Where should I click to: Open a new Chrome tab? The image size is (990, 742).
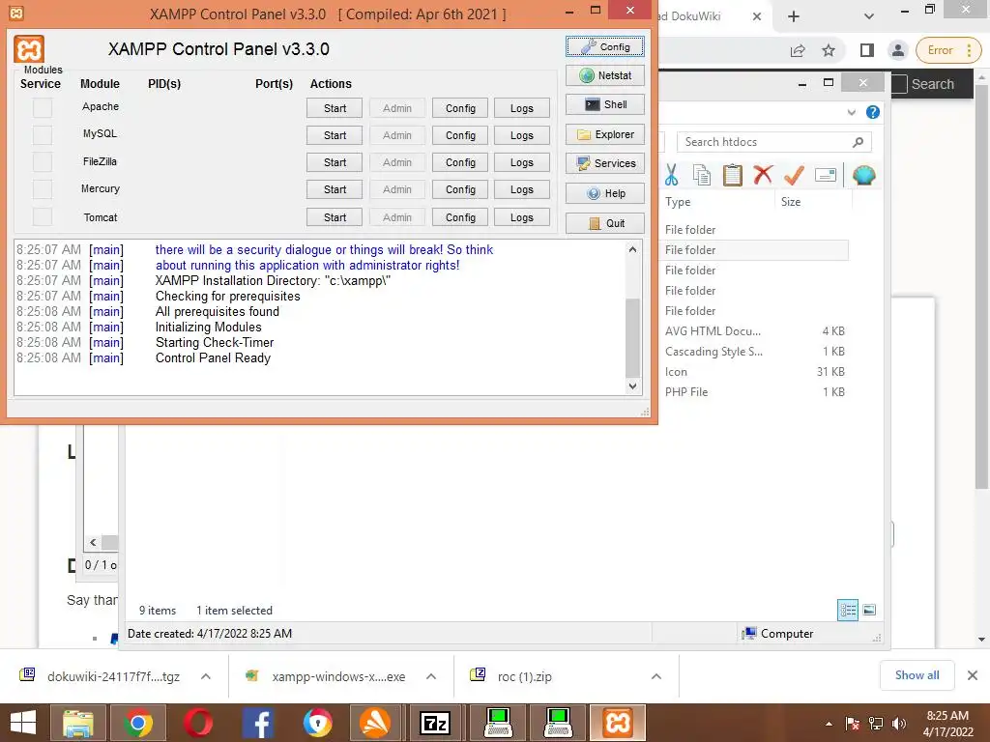(x=794, y=16)
